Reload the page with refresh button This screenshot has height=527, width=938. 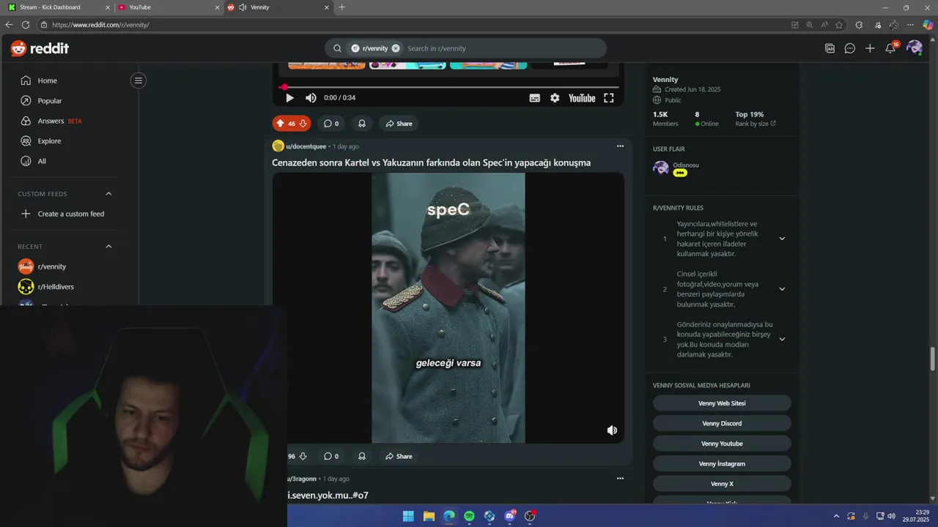pyautogui.click(x=26, y=25)
